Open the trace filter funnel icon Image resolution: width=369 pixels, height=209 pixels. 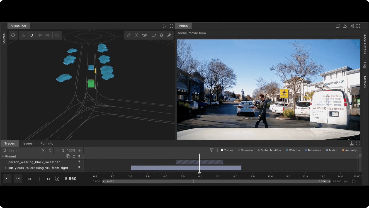click(212, 150)
